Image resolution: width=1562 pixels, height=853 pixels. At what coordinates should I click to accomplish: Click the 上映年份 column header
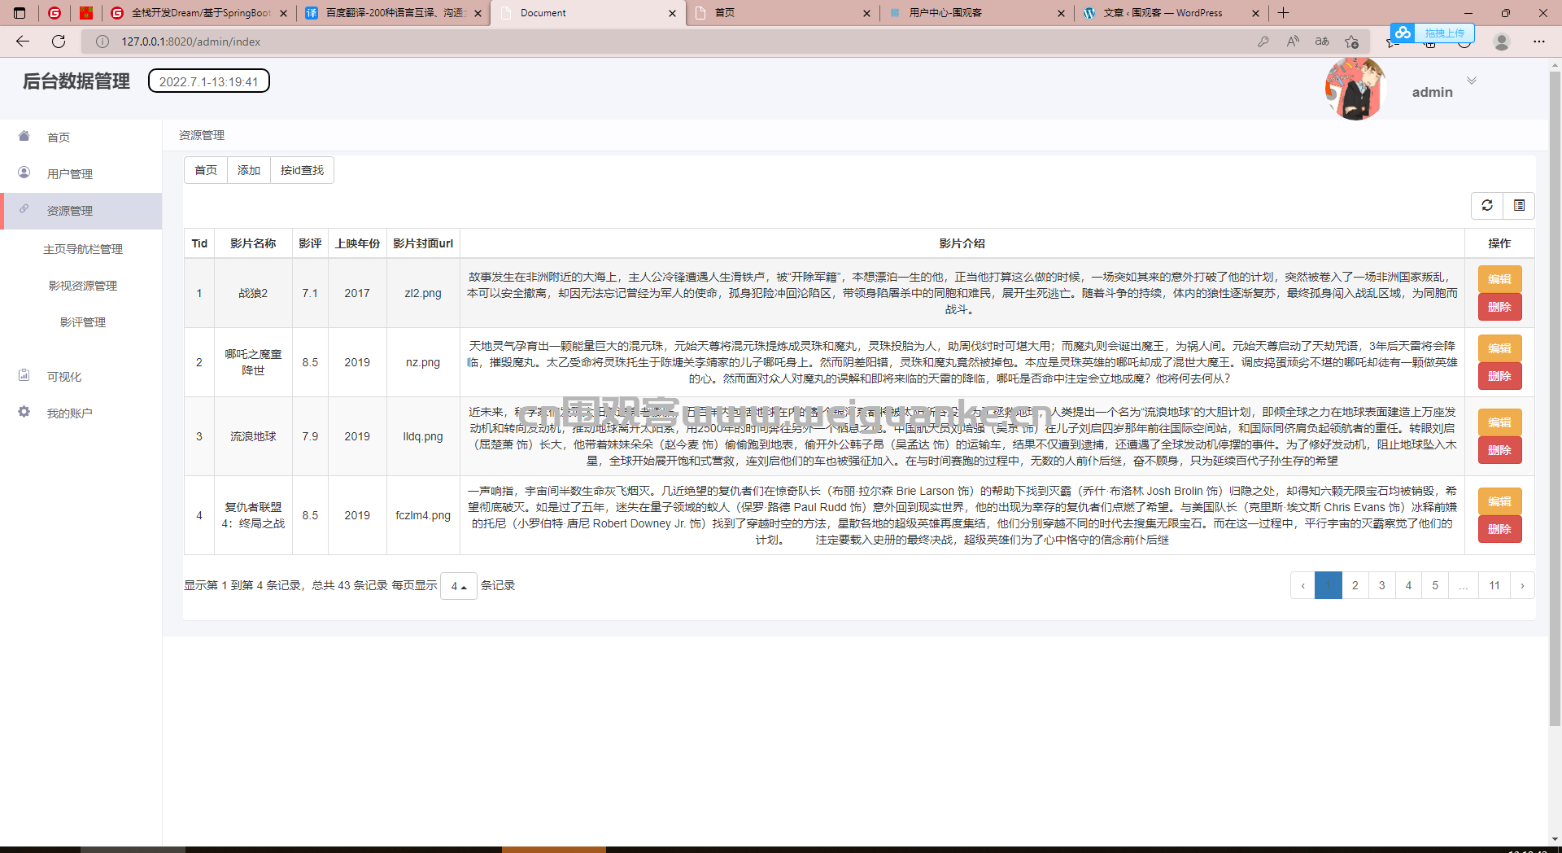(x=357, y=243)
